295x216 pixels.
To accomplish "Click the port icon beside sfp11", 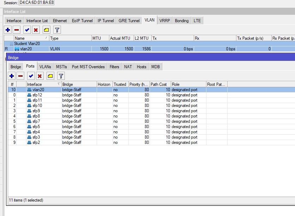I will 29,100.
